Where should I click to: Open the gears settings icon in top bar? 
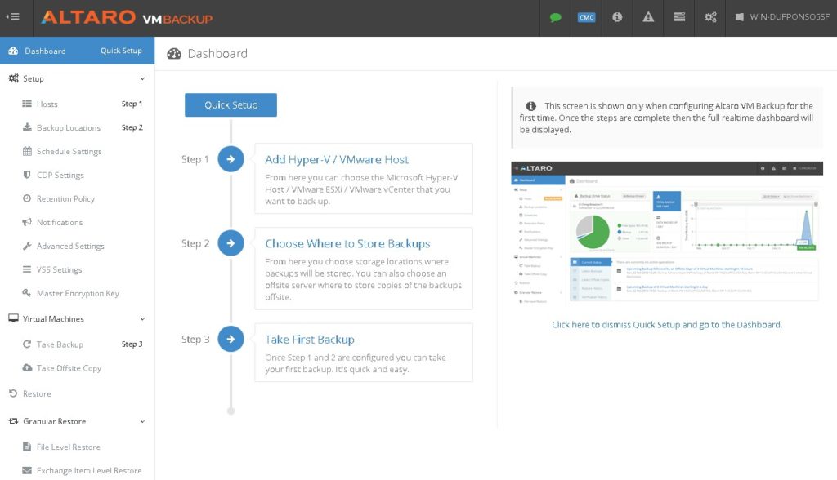pos(710,17)
